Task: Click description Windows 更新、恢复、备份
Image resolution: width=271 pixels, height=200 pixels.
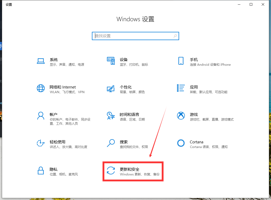Action: point(140,174)
